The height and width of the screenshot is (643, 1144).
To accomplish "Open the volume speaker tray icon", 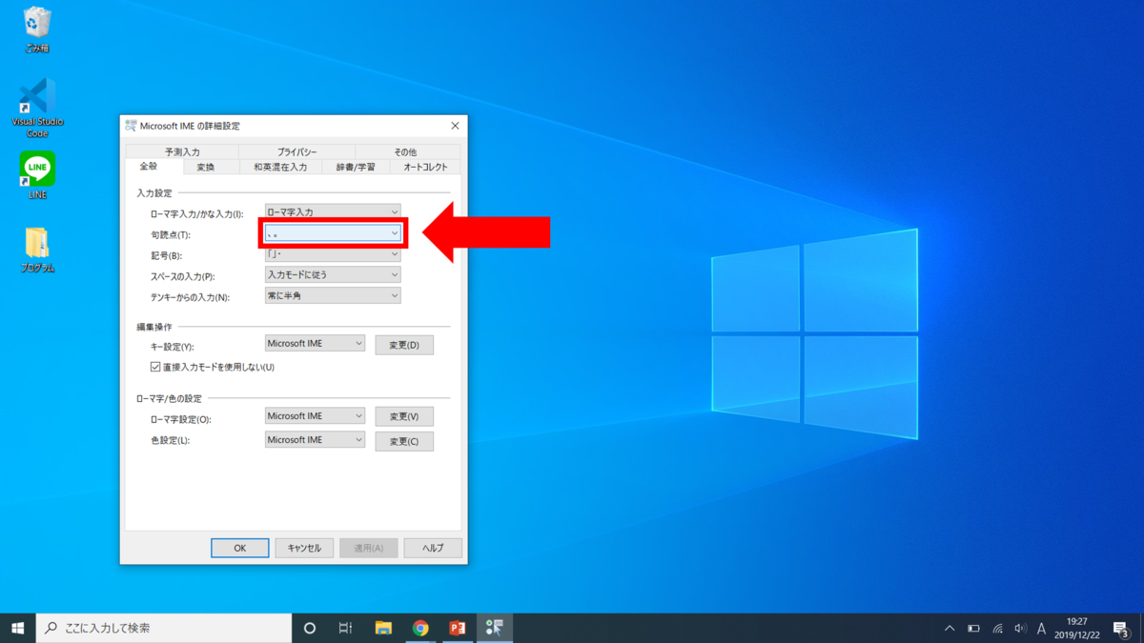I will (x=1020, y=629).
